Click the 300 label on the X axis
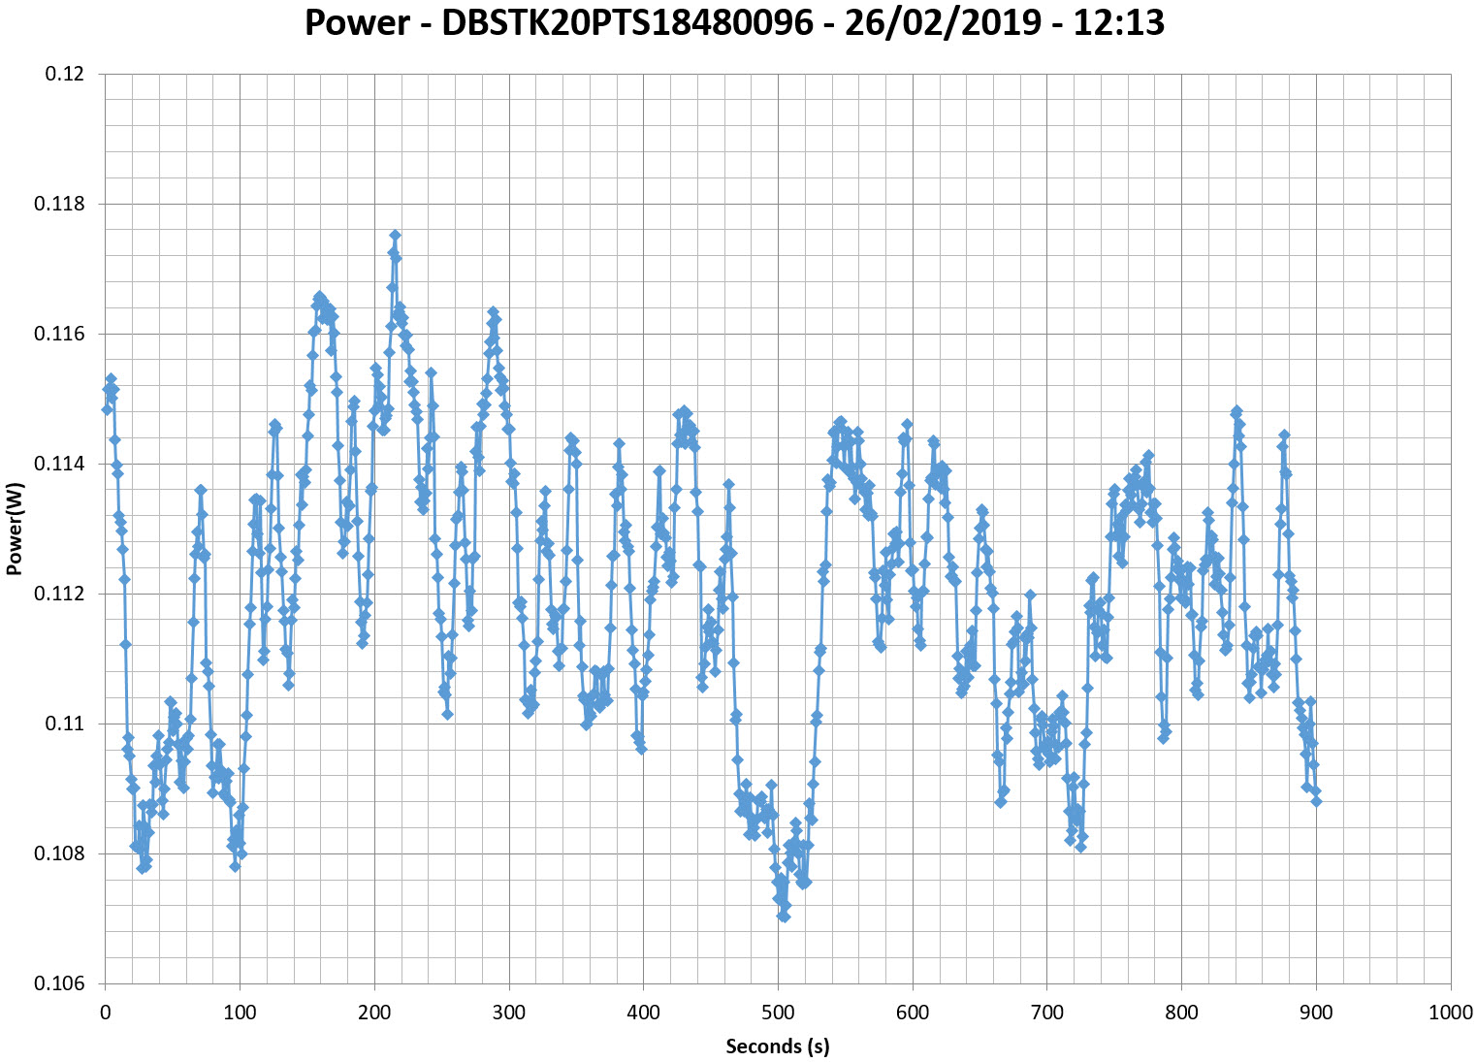This screenshot has height=1062, width=1477. 508,1013
